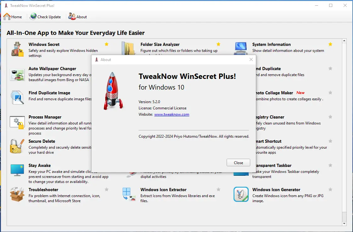Image resolution: width=353 pixels, height=232 pixels.
Task: Launch Secure Delete padlock broom icon
Action: (17, 146)
